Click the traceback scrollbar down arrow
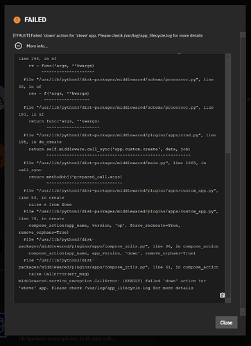The image size is (251, 346). (x=228, y=300)
